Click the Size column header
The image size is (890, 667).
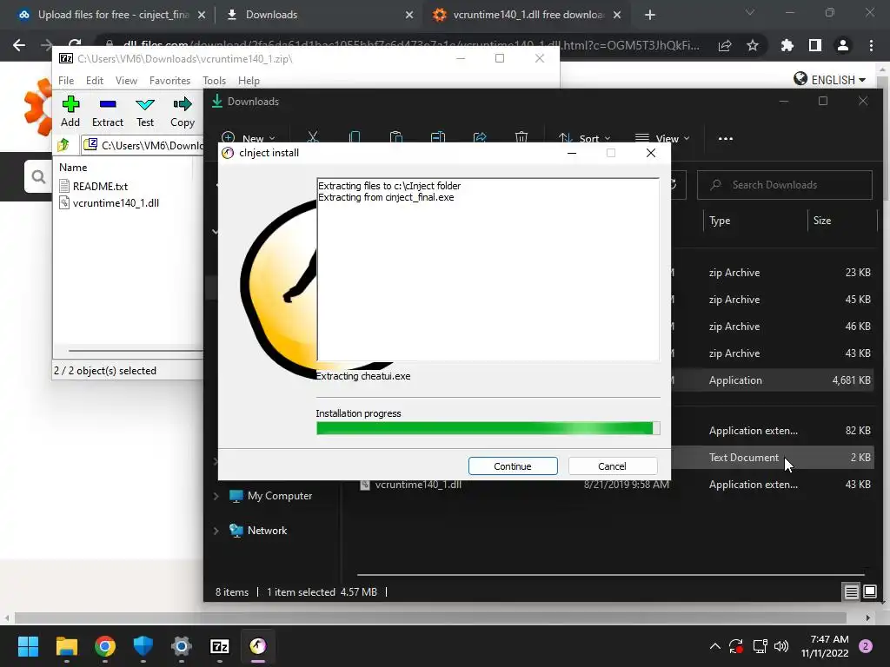point(842,221)
